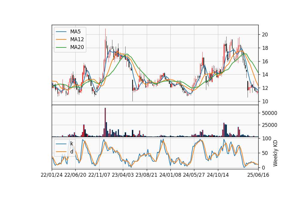Image resolution: width=287 pixels, height=206 pixels.
Task: Click the price axis value 12
Action: click(265, 88)
